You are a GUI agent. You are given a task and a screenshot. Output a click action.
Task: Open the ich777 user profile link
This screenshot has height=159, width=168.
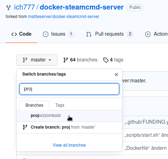tap(24, 7)
